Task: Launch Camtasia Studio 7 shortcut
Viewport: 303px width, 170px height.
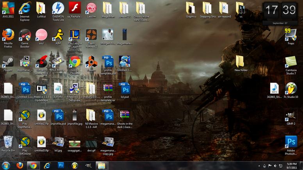Action: (x=291, y=65)
